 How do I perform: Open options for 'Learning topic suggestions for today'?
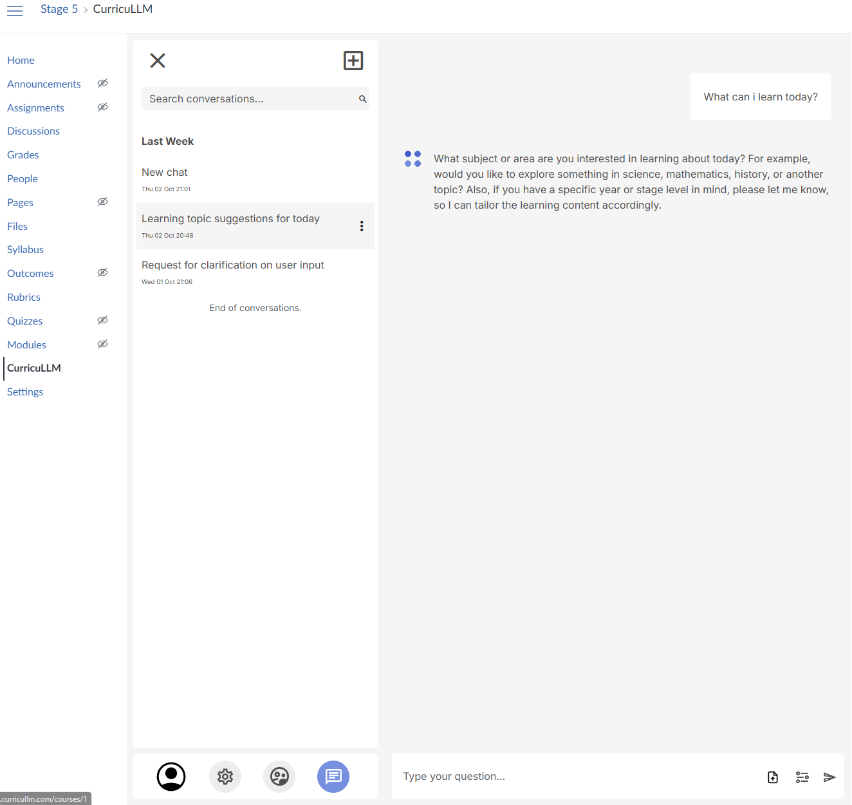click(x=362, y=226)
